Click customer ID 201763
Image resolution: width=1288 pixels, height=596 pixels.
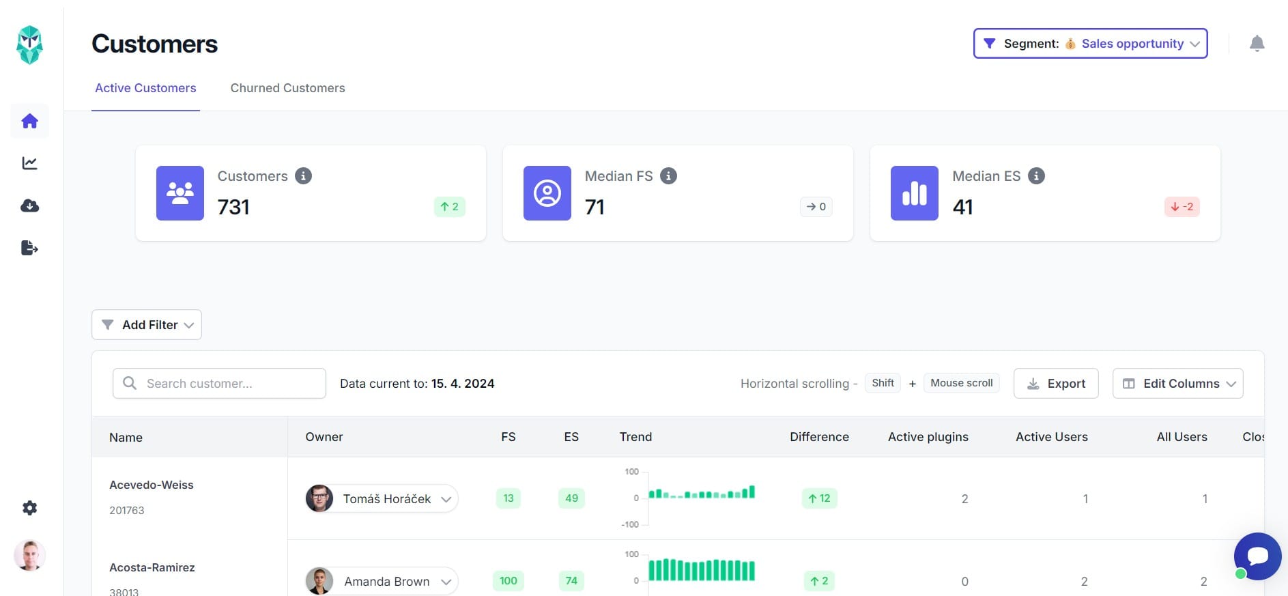127,510
